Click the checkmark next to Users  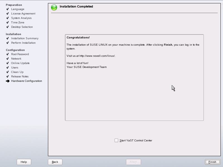pyautogui.click(x=8, y=67)
